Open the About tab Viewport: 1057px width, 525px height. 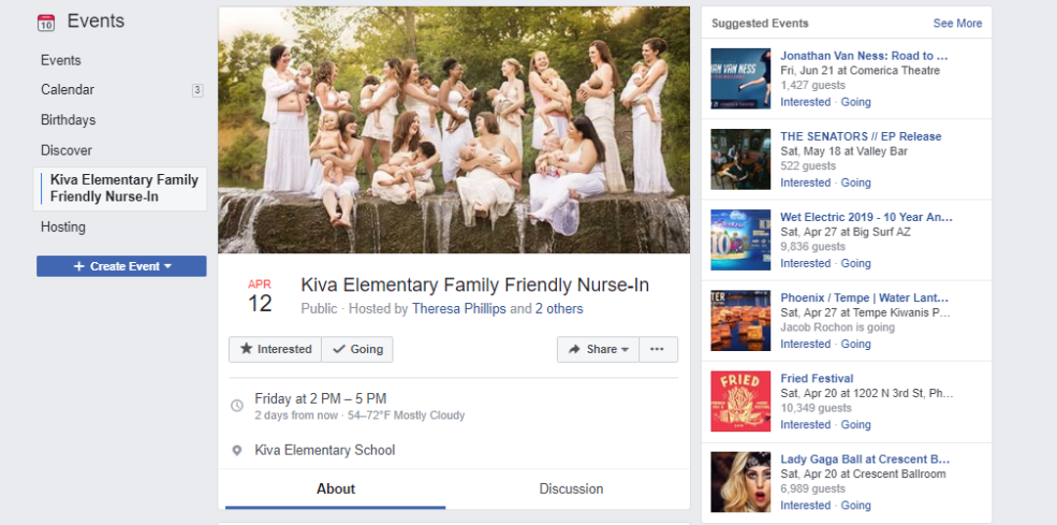point(336,489)
